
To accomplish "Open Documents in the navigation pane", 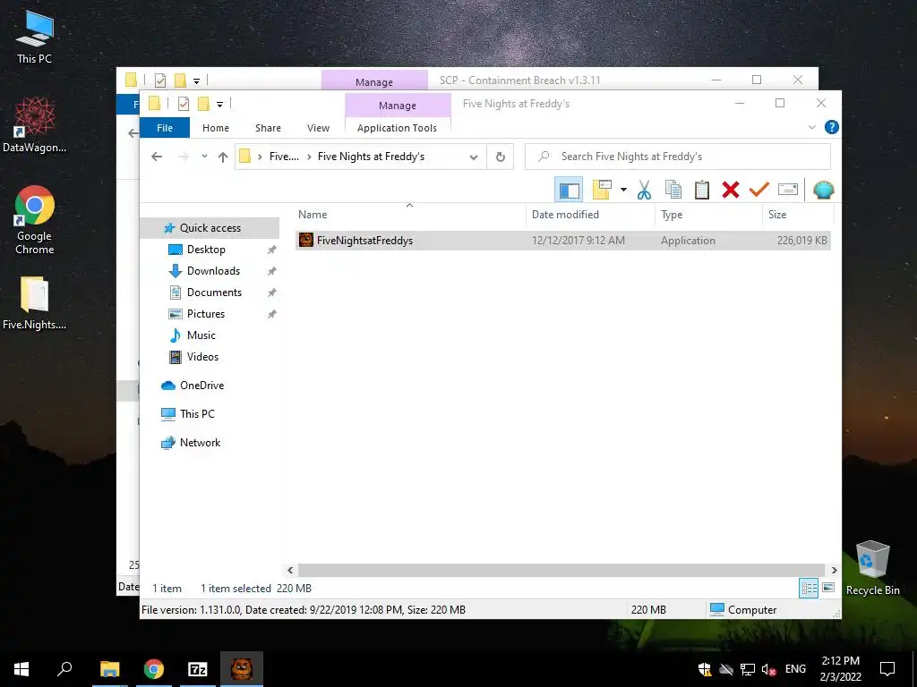I will [x=213, y=293].
